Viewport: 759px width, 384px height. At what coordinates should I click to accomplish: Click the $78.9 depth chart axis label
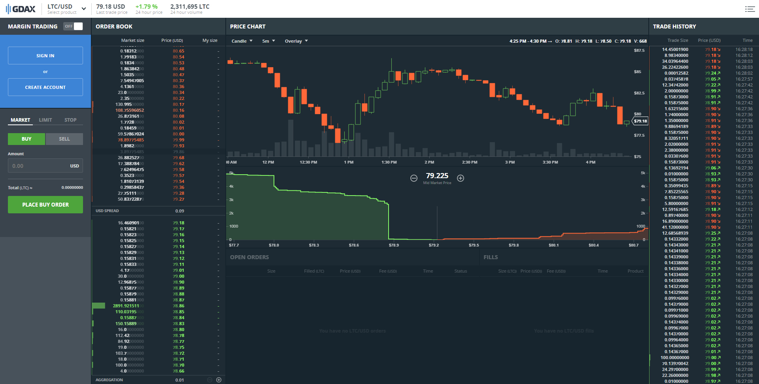[394, 245]
